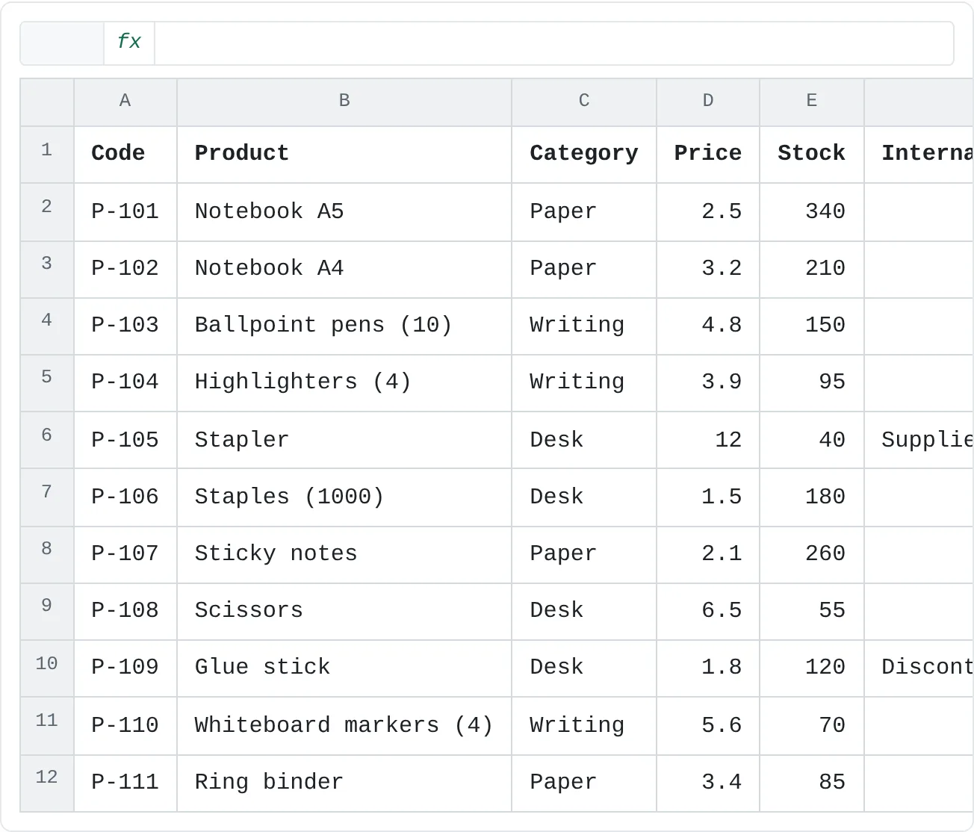The height and width of the screenshot is (832, 974).
Task: Click the 'Category' header cell
Action: pos(584,155)
